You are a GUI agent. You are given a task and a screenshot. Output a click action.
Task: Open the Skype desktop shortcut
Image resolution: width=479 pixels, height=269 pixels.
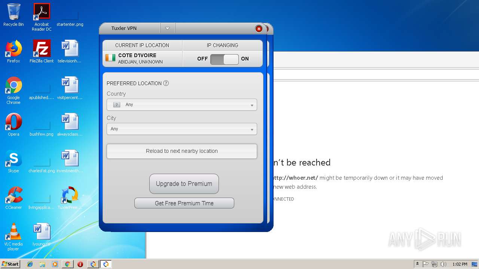click(x=13, y=161)
